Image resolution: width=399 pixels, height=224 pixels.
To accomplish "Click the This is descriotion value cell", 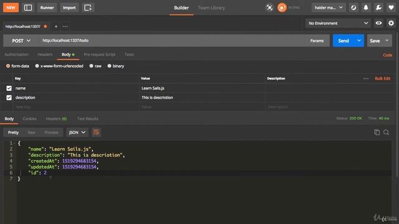I will point(202,98).
